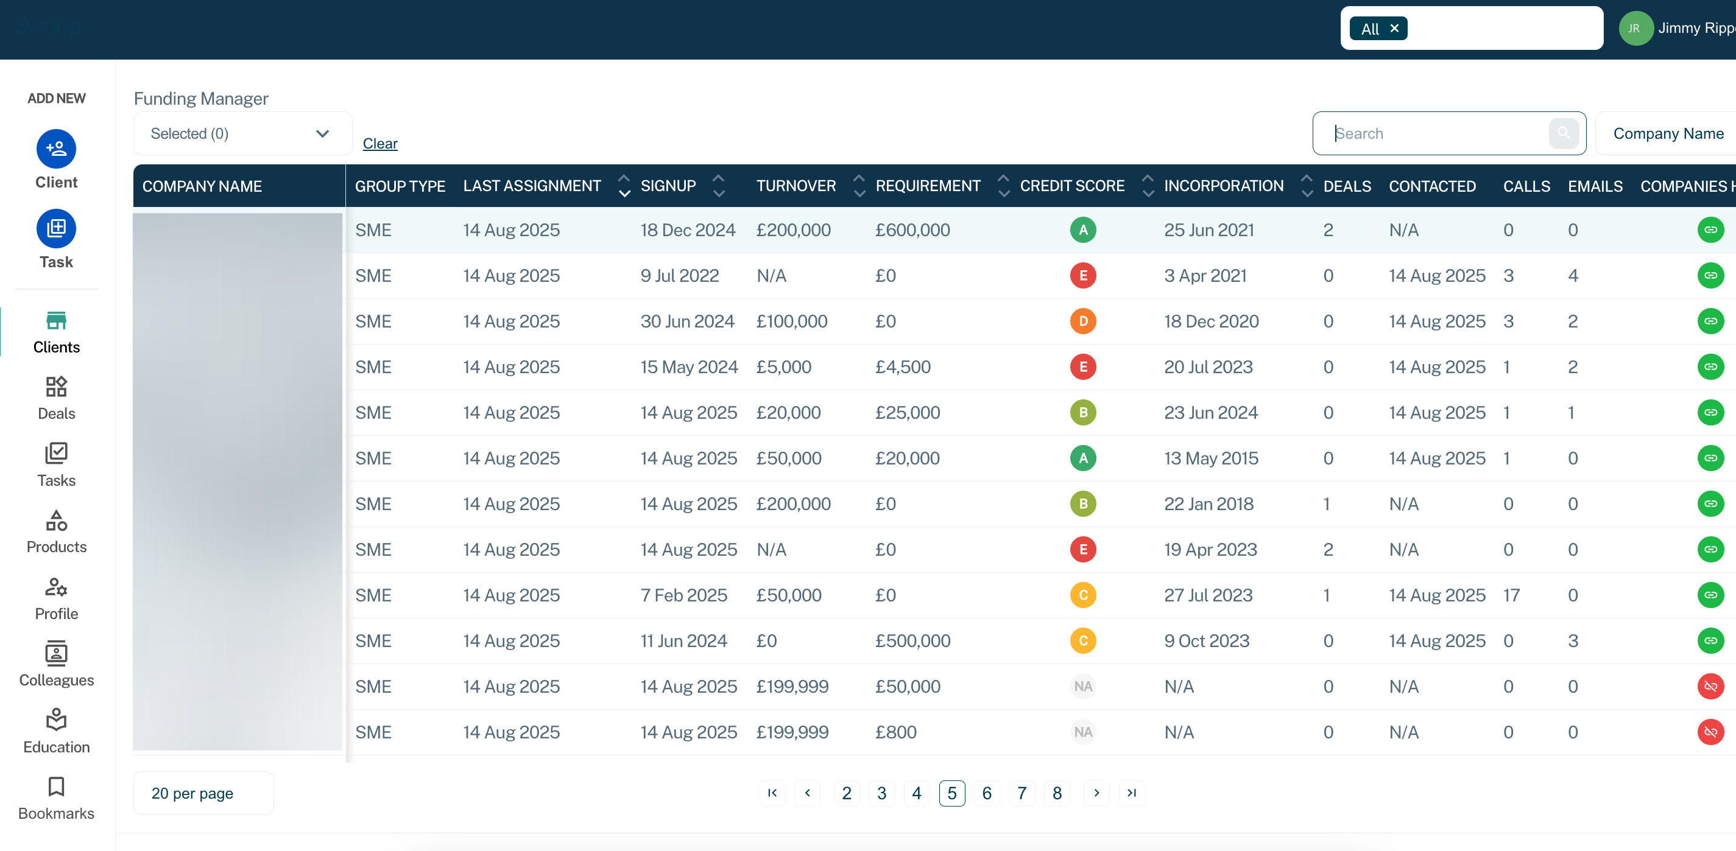The width and height of the screenshot is (1736, 851).
Task: Click the Add New Task icon
Action: click(x=56, y=229)
